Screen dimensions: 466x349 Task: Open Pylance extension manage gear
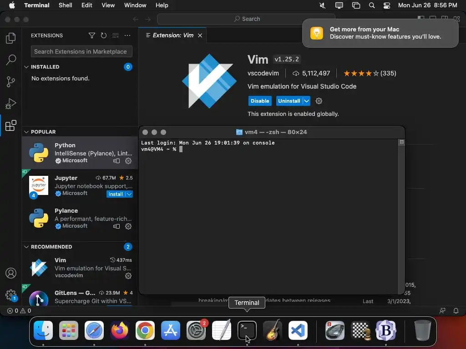(x=128, y=226)
